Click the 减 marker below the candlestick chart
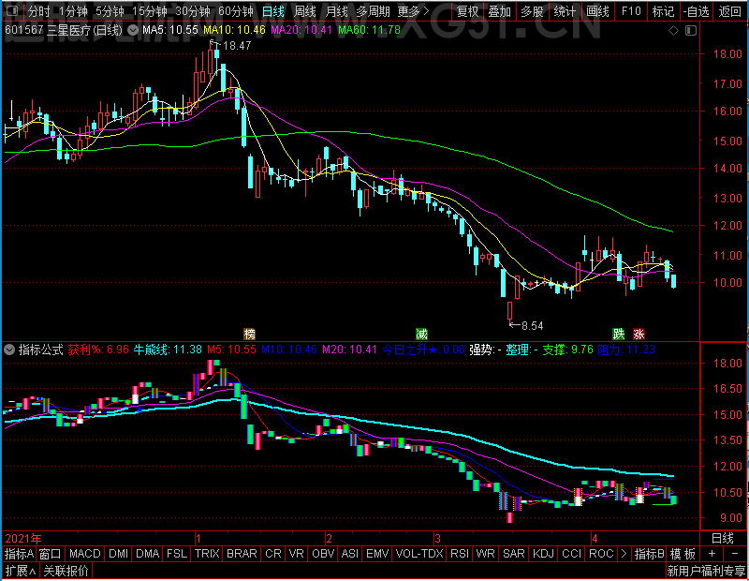 tap(421, 334)
